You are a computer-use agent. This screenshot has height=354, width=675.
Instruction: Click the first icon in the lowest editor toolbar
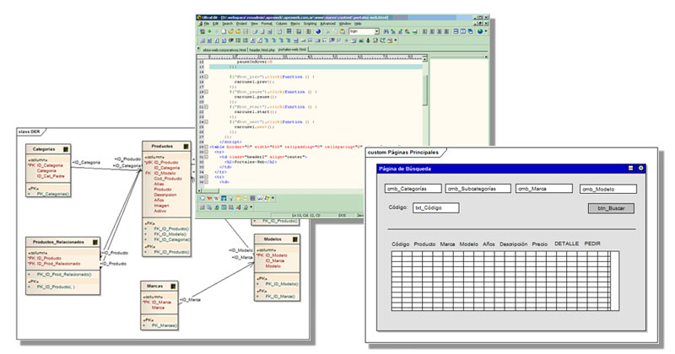coord(202,206)
